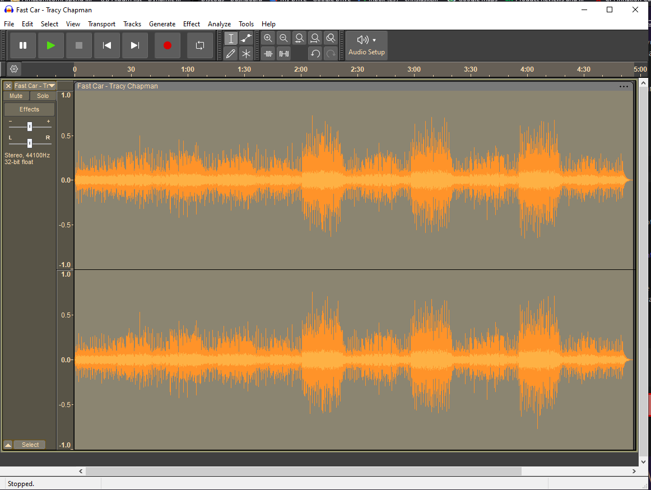Image resolution: width=651 pixels, height=490 pixels.
Task: Click the upper channel vertical amplitude scale
Action: point(66,180)
